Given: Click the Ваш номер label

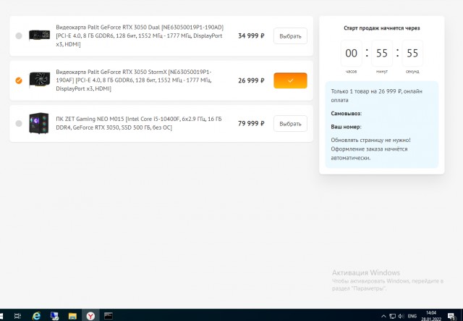Looking at the screenshot, I should click(x=346, y=127).
